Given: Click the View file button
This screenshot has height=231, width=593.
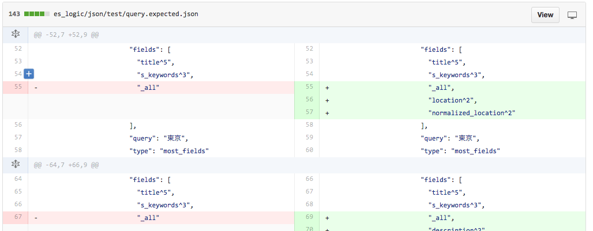Looking at the screenshot, I should click(545, 15).
